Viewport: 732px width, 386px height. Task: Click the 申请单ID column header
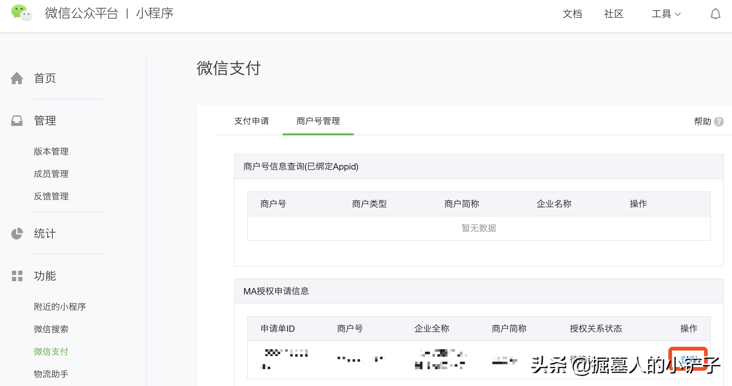(278, 329)
